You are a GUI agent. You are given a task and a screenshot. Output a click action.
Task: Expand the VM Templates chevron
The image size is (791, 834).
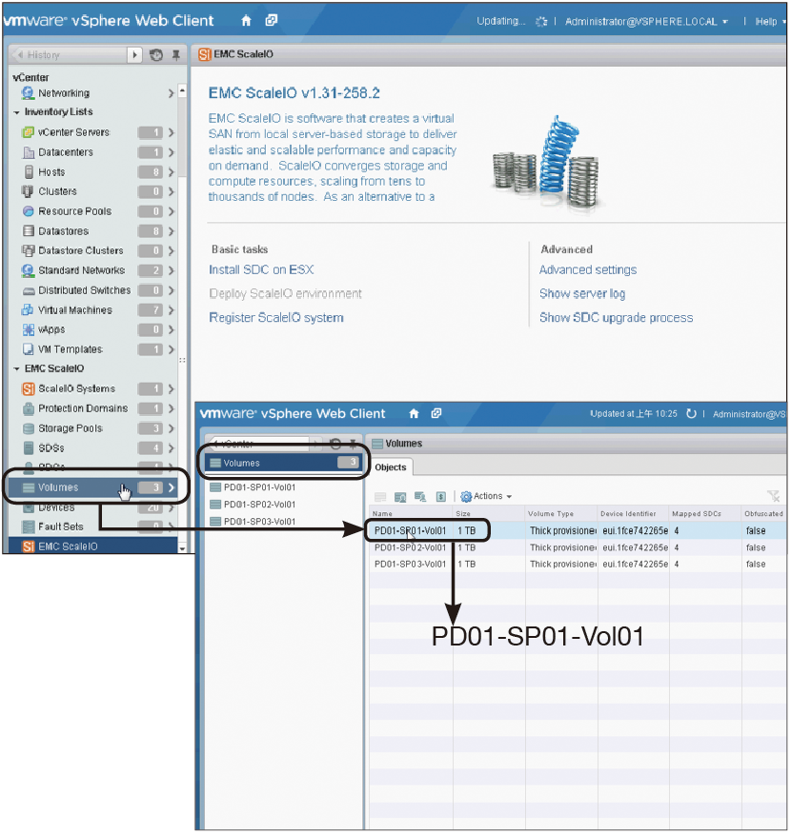pos(171,349)
